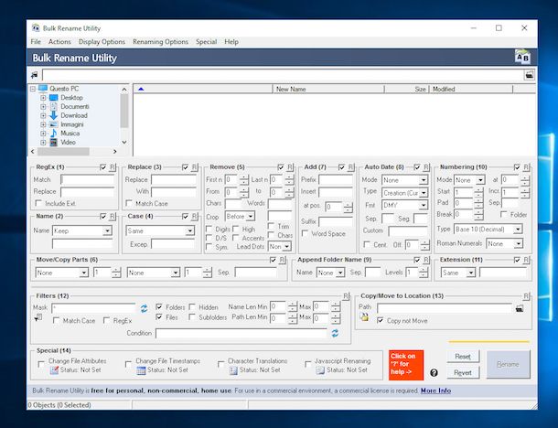Collapse the Questo PC tree node
558x428 pixels.
click(x=33, y=89)
